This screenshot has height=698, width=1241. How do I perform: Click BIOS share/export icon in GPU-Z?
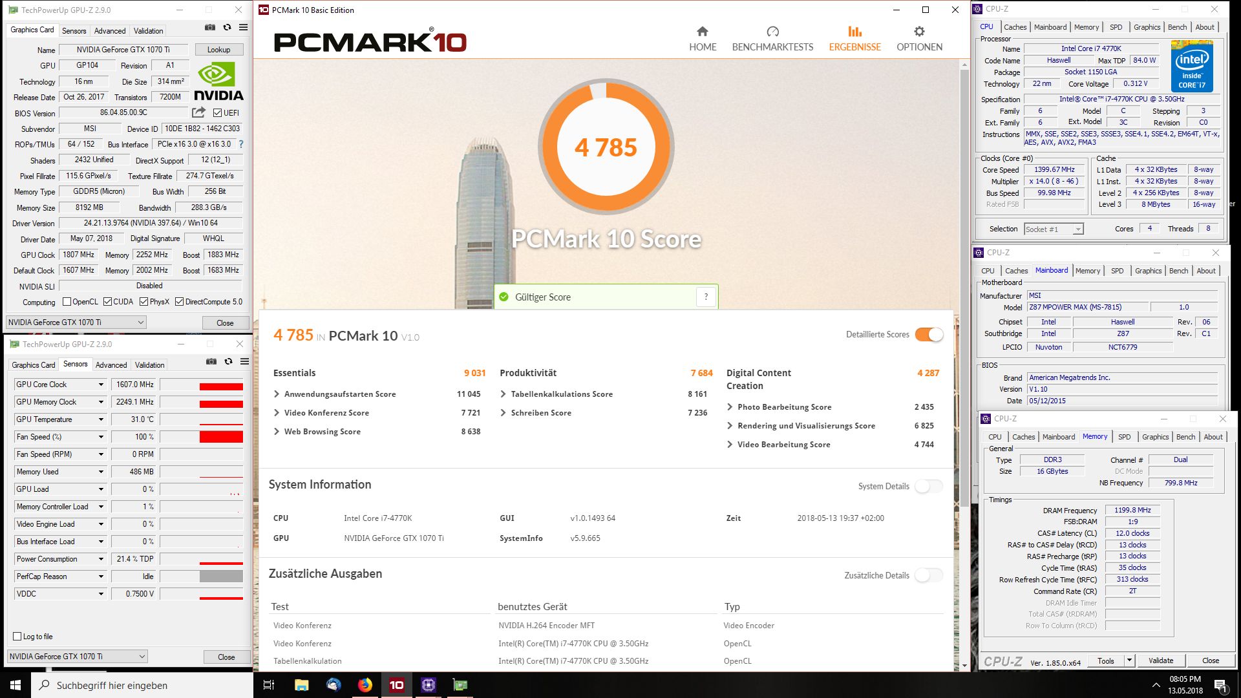pos(198,112)
